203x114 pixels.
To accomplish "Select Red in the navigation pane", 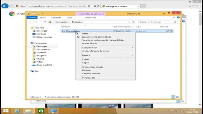I will [x=36, y=71].
